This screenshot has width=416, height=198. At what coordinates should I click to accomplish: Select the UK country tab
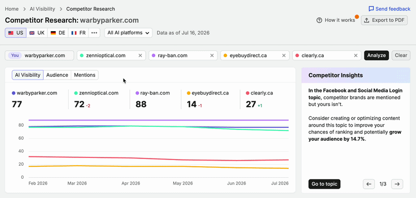point(37,33)
